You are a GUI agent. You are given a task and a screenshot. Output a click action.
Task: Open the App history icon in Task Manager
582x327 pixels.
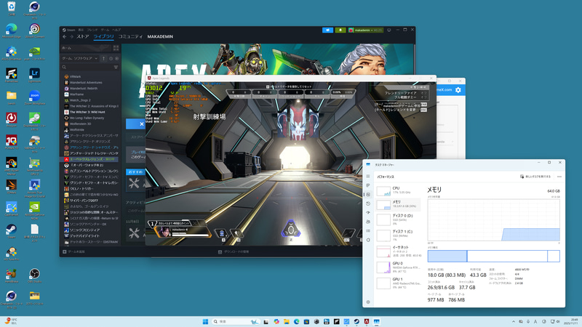[368, 203]
